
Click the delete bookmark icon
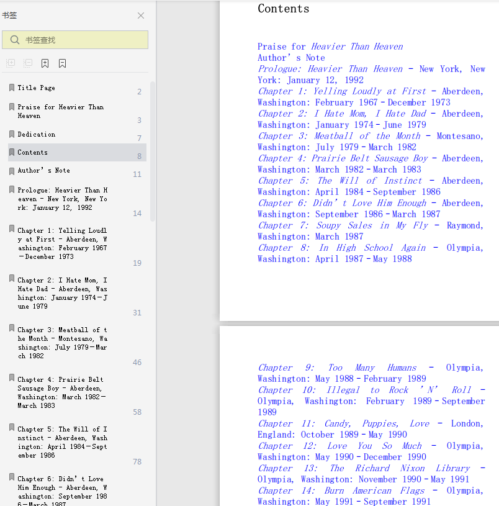click(62, 63)
